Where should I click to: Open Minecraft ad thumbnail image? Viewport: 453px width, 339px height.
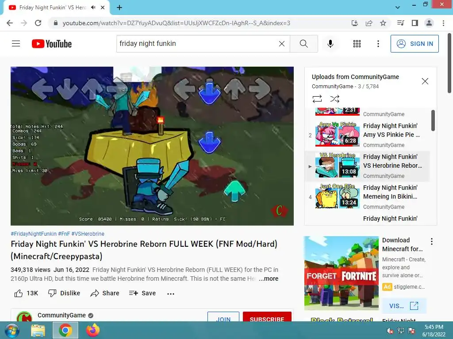click(341, 273)
